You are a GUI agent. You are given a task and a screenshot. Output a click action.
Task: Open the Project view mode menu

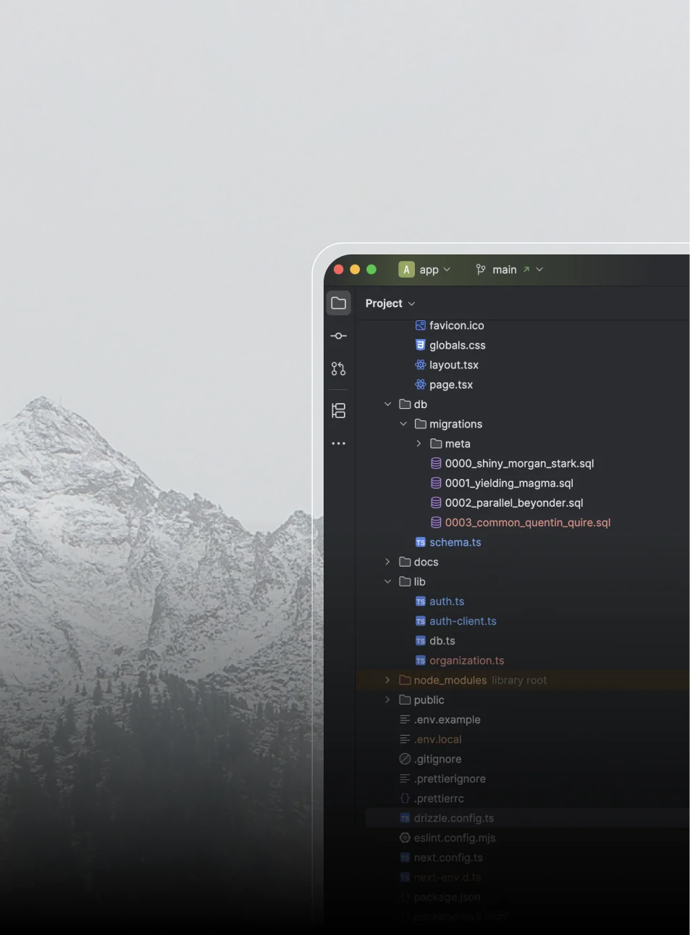(x=411, y=303)
